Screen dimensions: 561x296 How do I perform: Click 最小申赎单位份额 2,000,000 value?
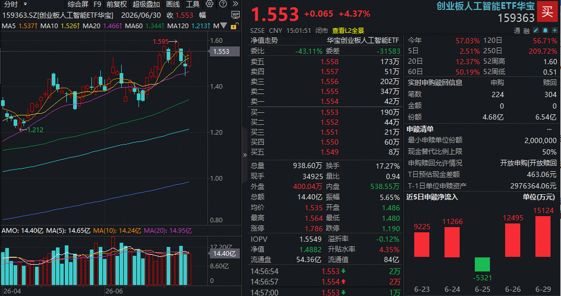coord(540,141)
